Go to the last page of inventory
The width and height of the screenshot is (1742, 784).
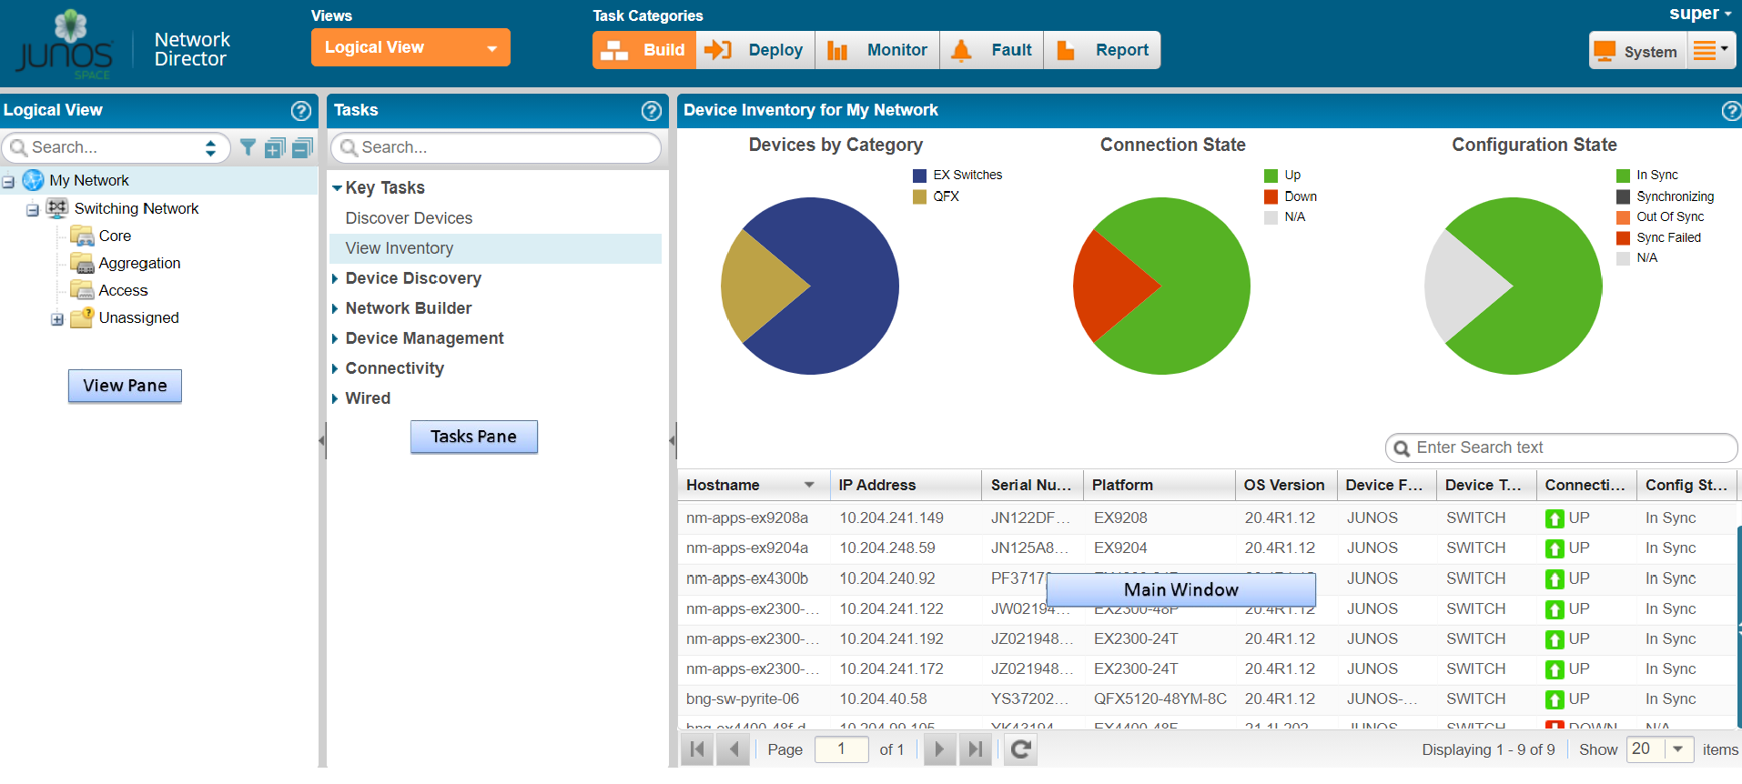(976, 749)
